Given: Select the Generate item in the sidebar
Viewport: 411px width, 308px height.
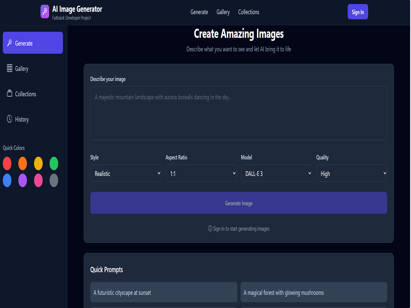Looking at the screenshot, I should 33,43.
